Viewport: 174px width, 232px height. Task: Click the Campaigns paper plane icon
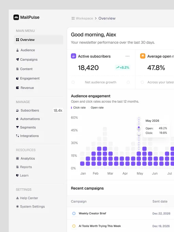pyautogui.click(x=17, y=59)
